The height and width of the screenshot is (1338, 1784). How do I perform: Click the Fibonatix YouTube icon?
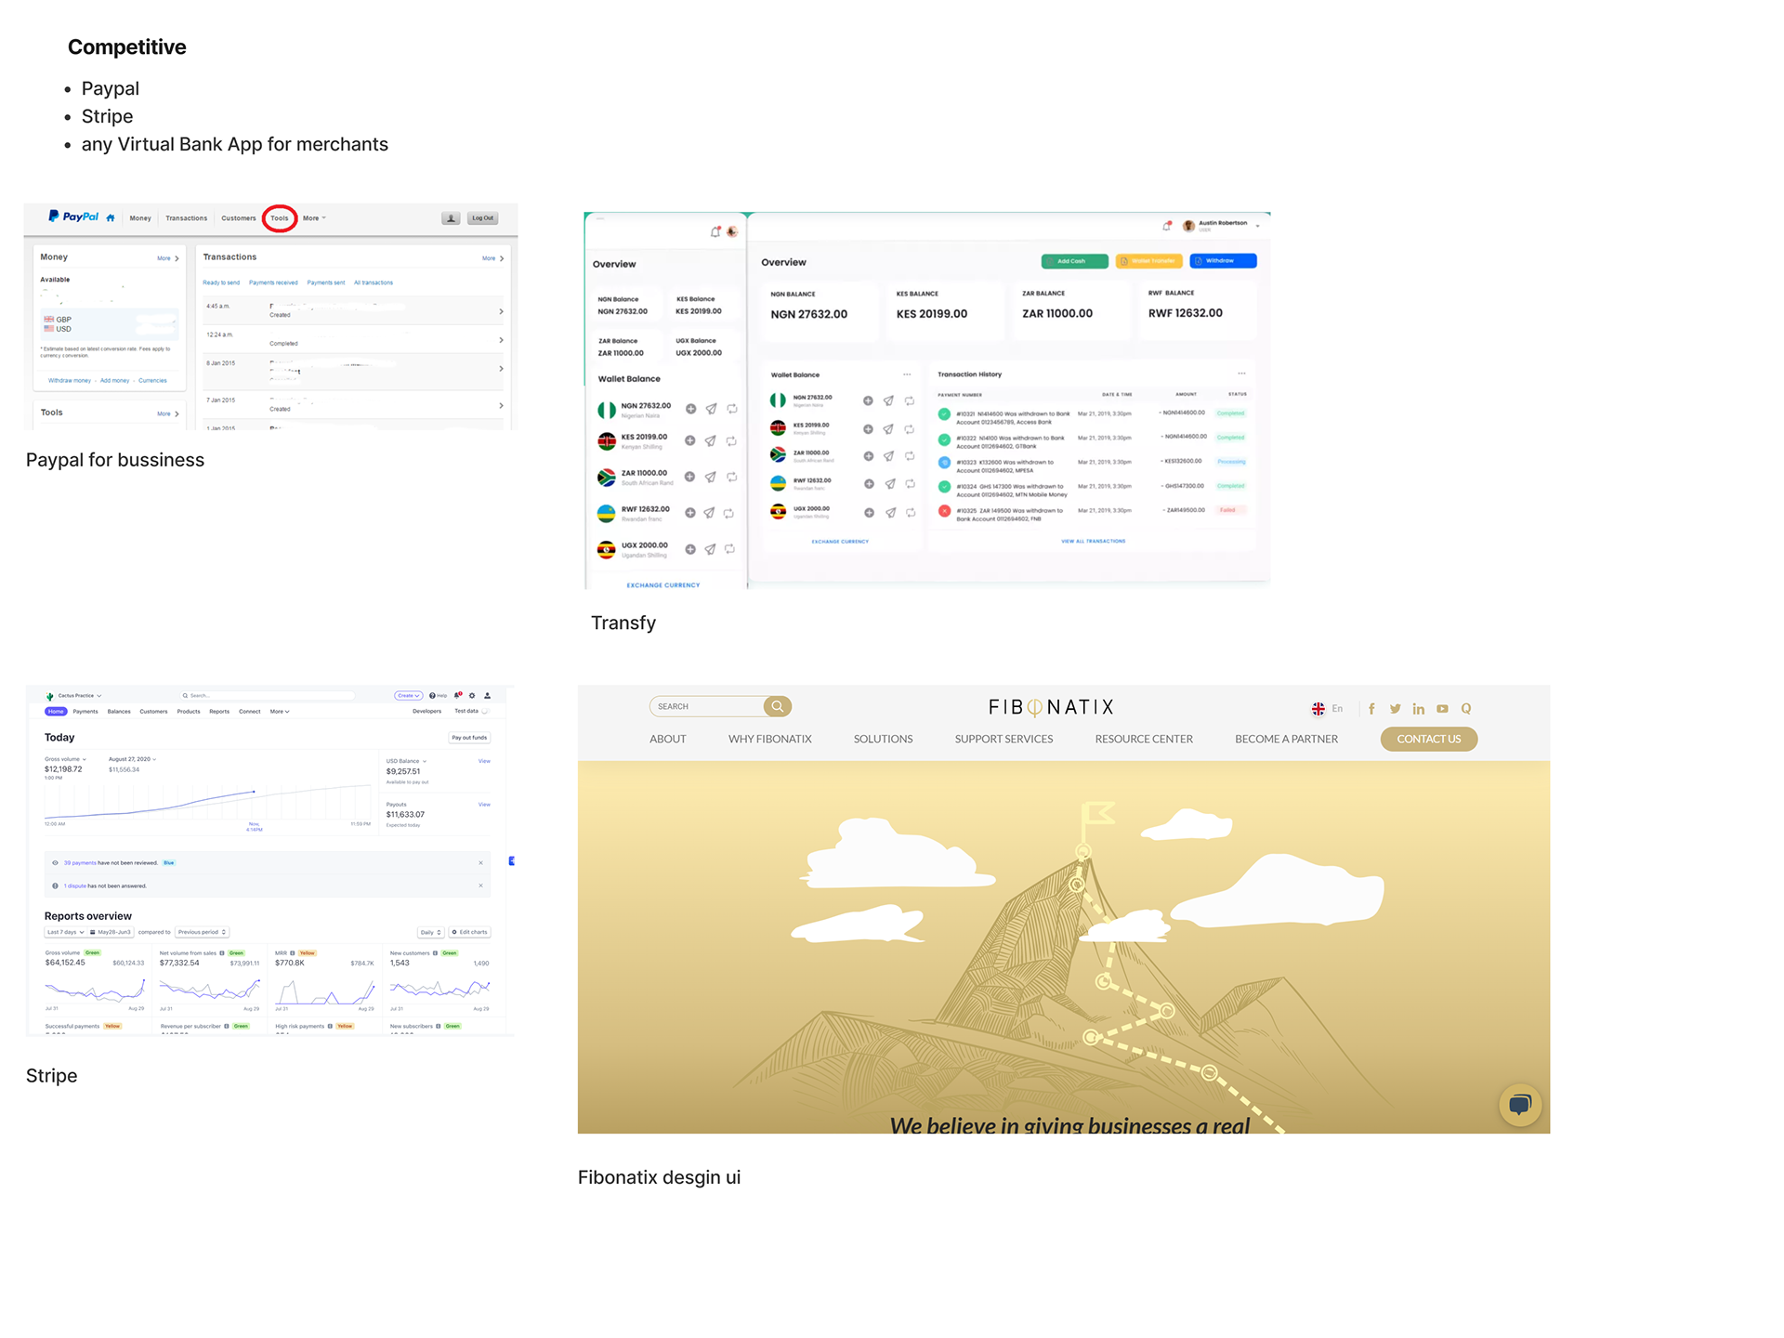1442,708
